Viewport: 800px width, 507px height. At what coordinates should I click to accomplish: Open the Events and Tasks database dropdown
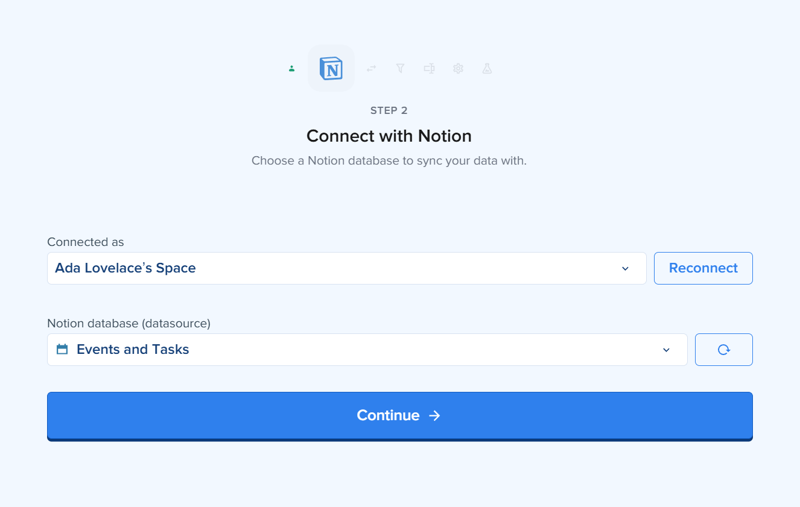click(367, 350)
